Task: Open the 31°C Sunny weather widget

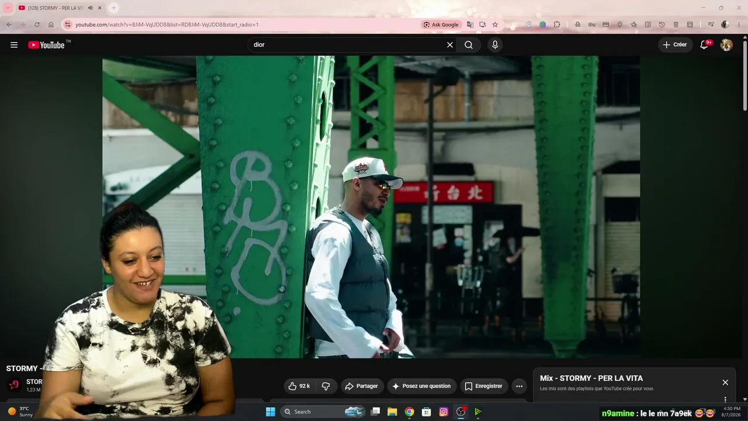Action: coord(20,412)
